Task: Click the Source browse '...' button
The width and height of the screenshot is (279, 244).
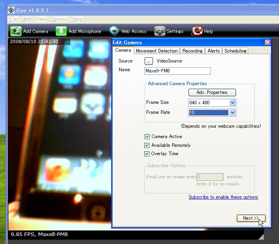Action: [149, 61]
